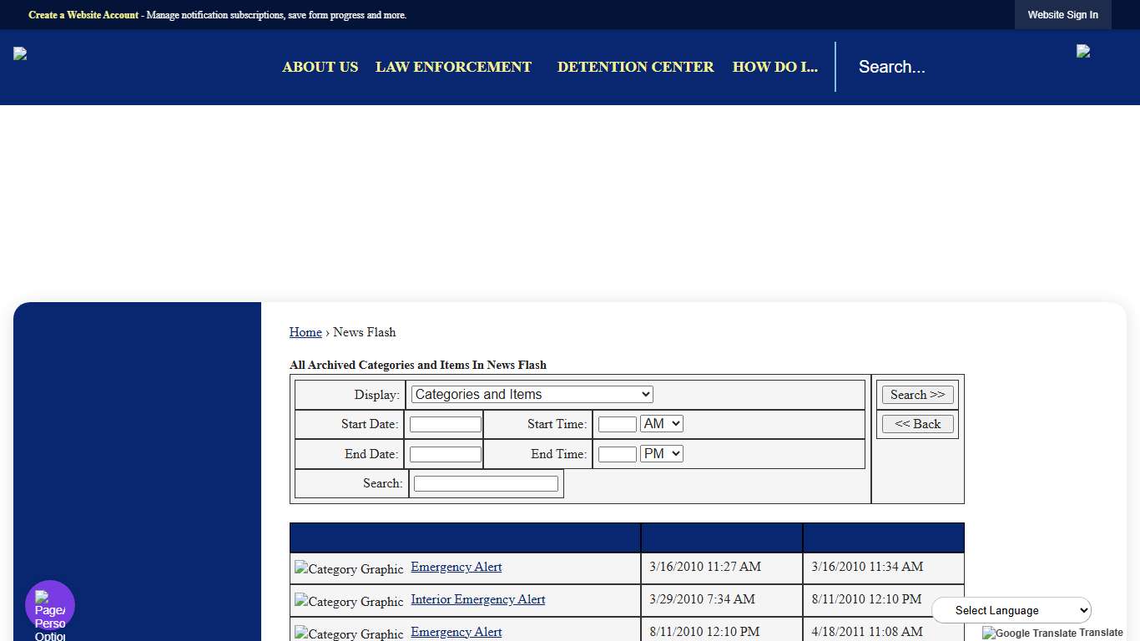
Task: Open the Detention Center menu
Action: point(635,67)
